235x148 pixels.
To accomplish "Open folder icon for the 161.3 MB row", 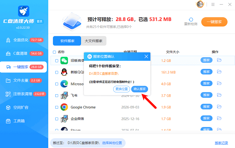I will pyautogui.click(x=219, y=72).
